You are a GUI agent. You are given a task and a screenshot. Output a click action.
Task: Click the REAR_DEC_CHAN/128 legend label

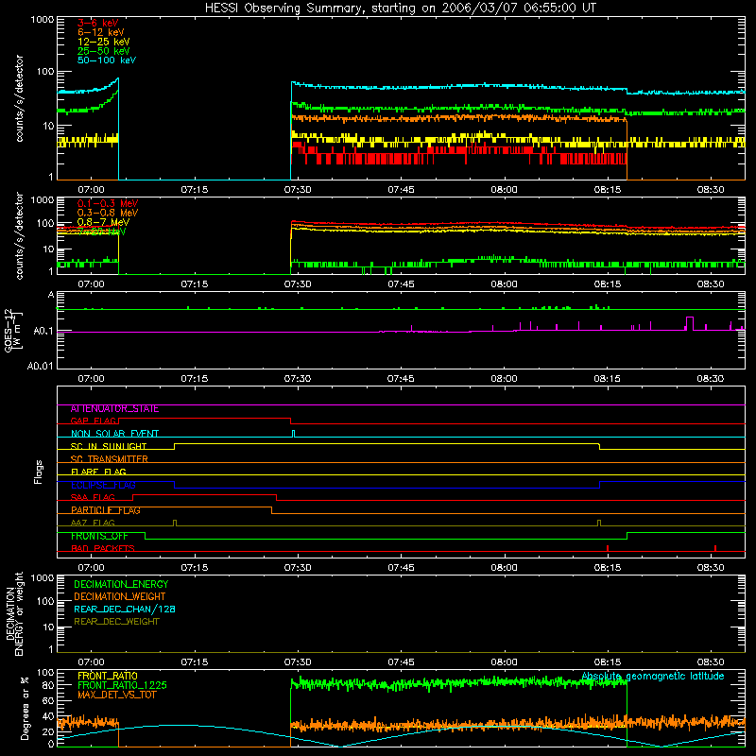(x=125, y=609)
